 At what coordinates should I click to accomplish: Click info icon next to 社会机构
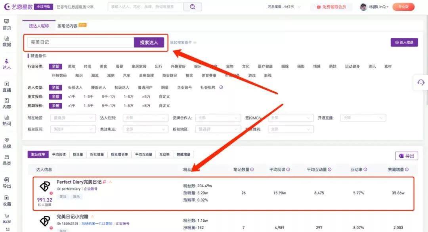(x=221, y=87)
